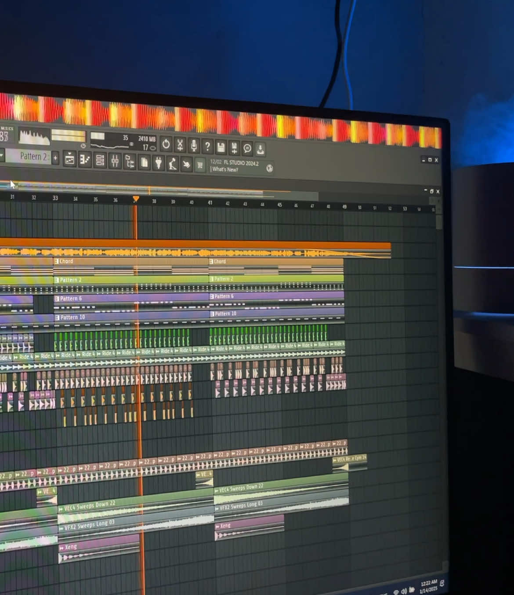This screenshot has height=595, width=514.
Task: Add a new pattern with the plus button
Action: 55,158
